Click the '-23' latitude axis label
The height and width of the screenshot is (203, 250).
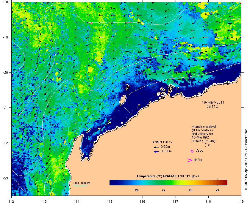coord(6,178)
